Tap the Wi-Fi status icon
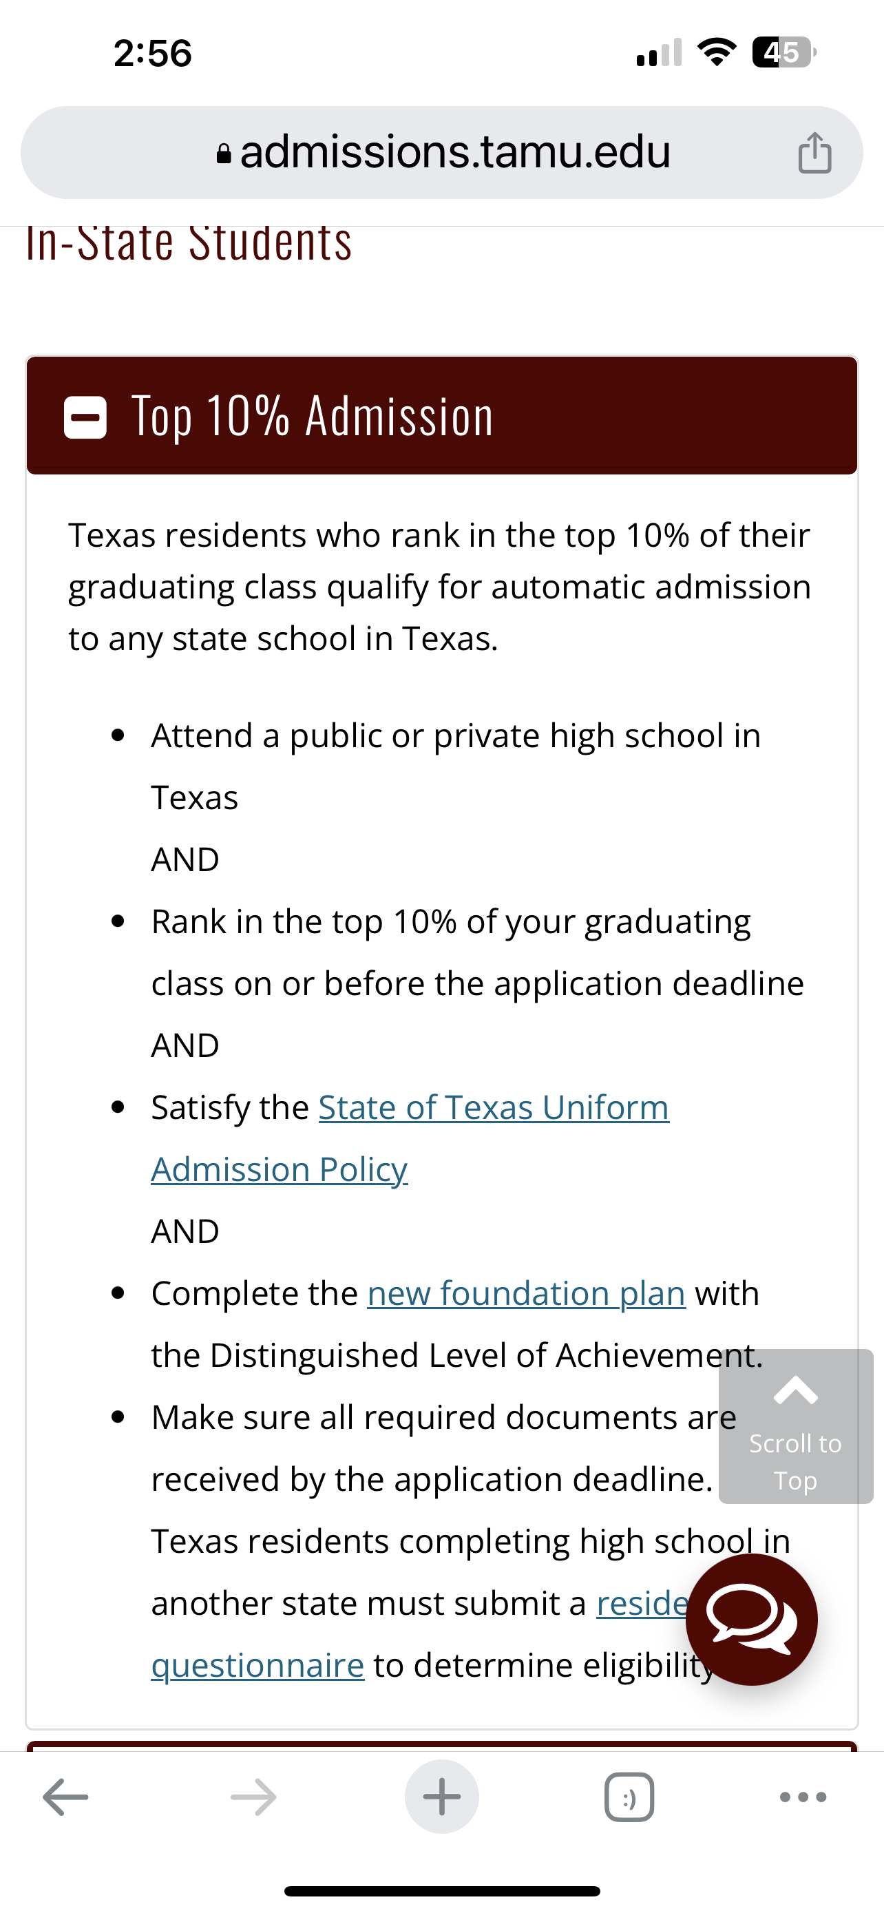Image resolution: width=884 pixels, height=1913 pixels. (x=716, y=53)
